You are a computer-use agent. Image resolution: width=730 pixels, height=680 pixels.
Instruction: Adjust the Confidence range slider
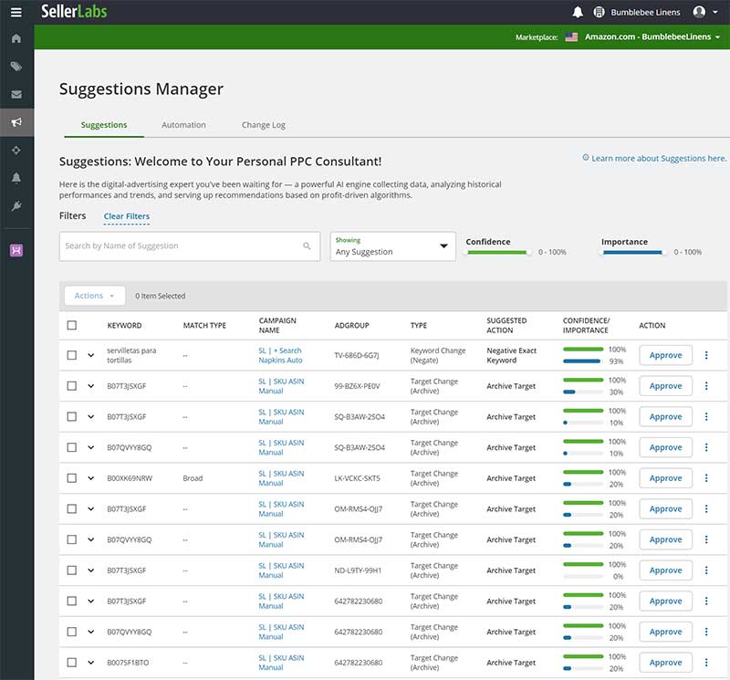[497, 252]
